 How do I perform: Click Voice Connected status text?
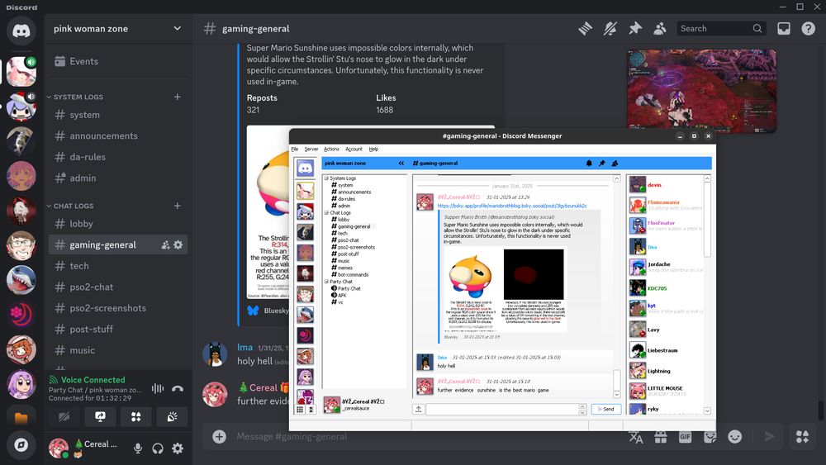pos(93,380)
